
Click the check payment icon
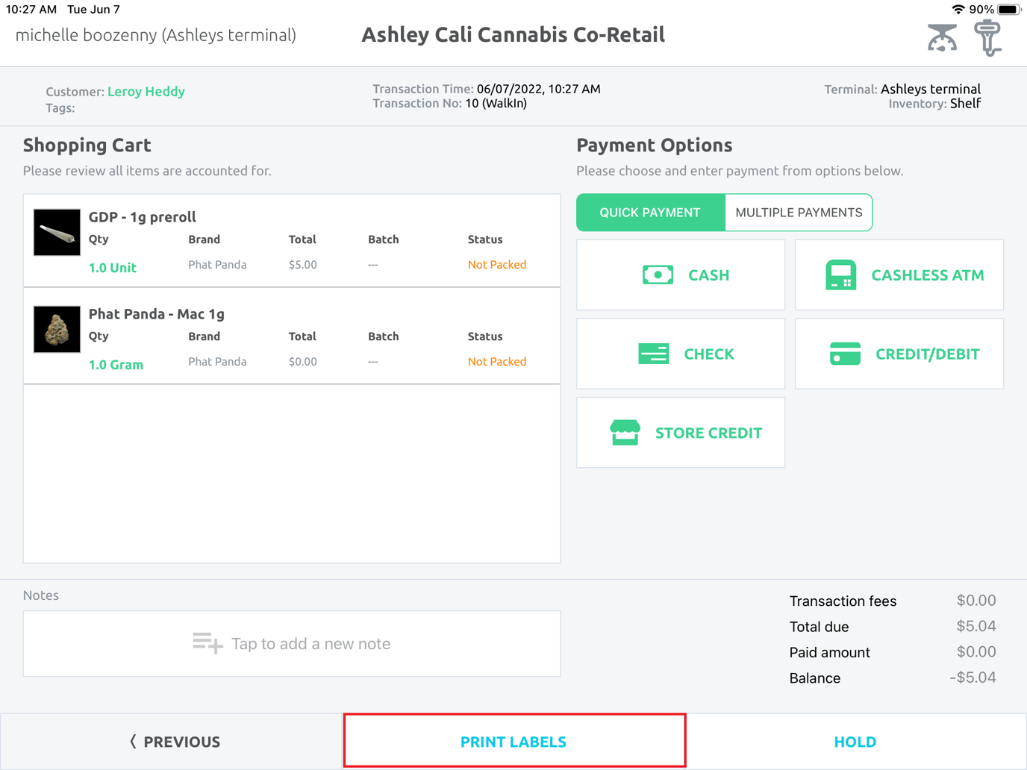653,354
